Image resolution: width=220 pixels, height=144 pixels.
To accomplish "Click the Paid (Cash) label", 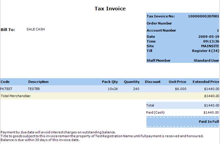I will click(x=155, y=113).
